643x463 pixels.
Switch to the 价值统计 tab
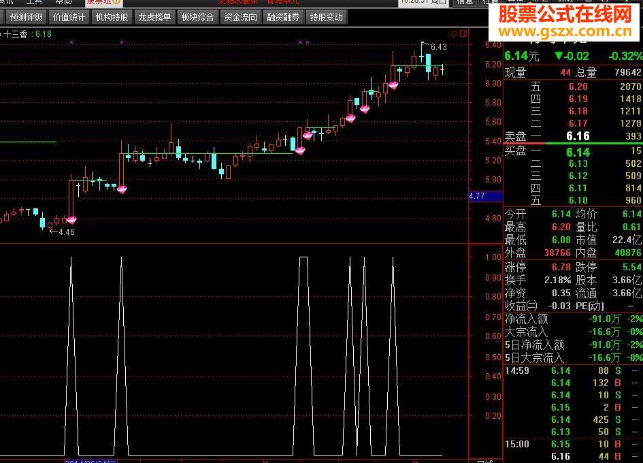pyautogui.click(x=69, y=17)
